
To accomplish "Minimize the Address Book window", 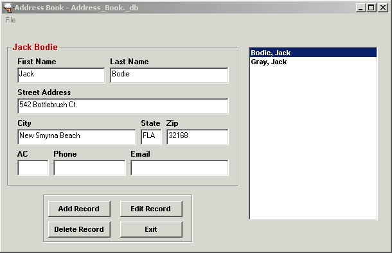I will click(x=361, y=8).
